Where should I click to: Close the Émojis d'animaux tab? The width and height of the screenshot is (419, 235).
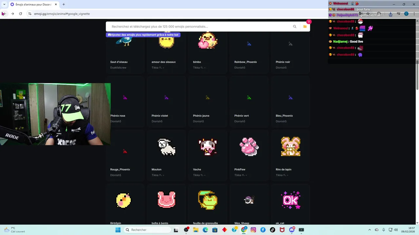coord(56,5)
